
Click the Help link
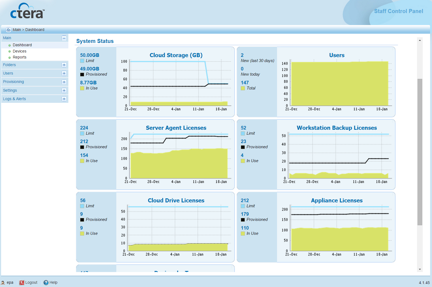pos(53,283)
